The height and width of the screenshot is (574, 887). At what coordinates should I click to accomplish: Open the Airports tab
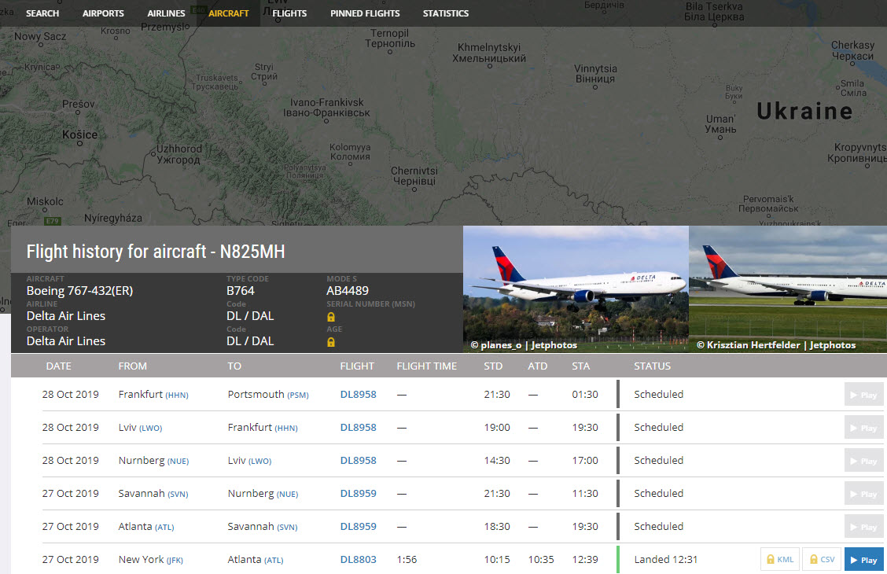pos(103,13)
